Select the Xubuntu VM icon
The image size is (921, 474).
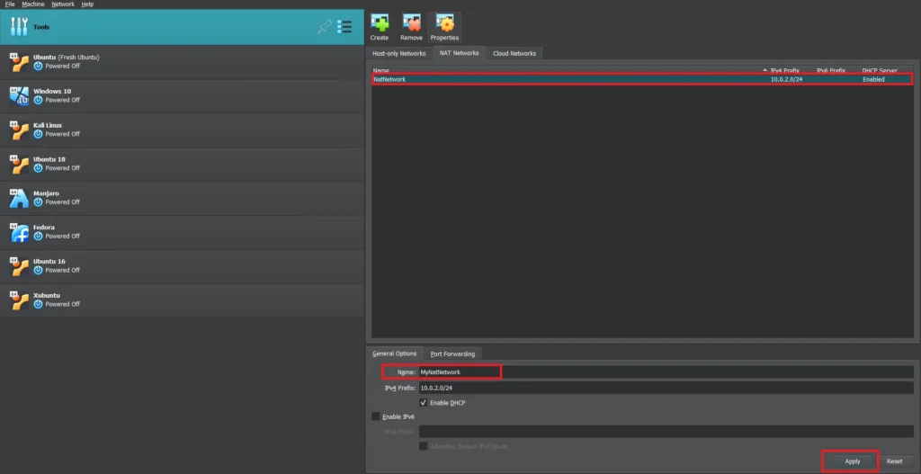(x=19, y=300)
